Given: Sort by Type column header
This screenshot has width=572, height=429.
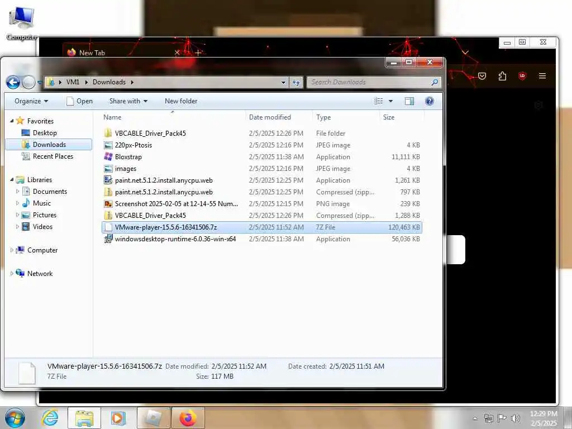Looking at the screenshot, I should pyautogui.click(x=323, y=117).
